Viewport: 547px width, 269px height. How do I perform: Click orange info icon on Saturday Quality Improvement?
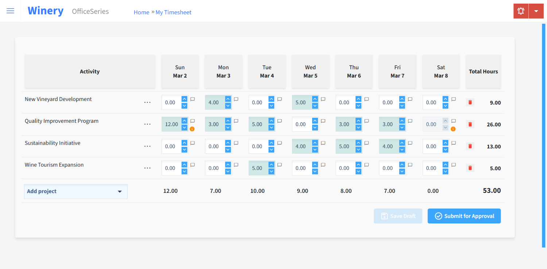(453, 129)
